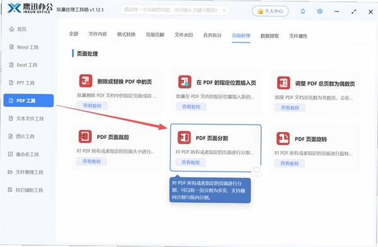
Task: Click 调整 PDF 总页数为偶数页 icon
Action: (x=283, y=83)
